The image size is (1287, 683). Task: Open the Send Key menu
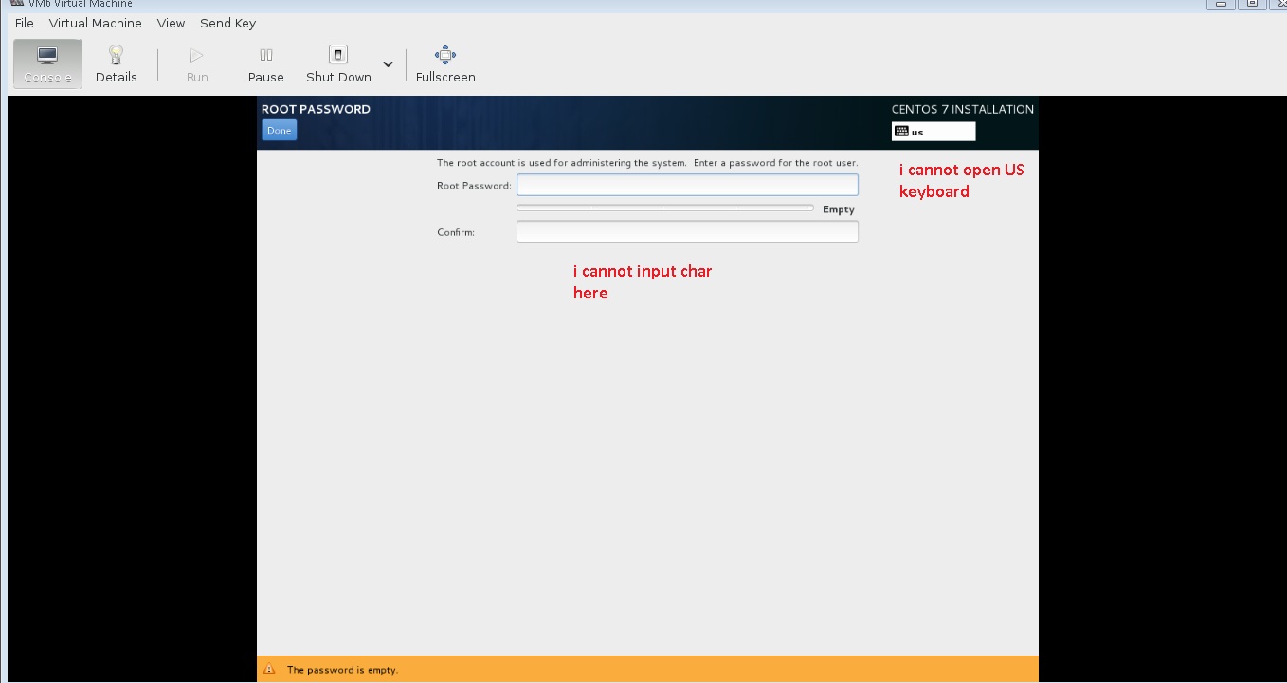[x=227, y=23]
